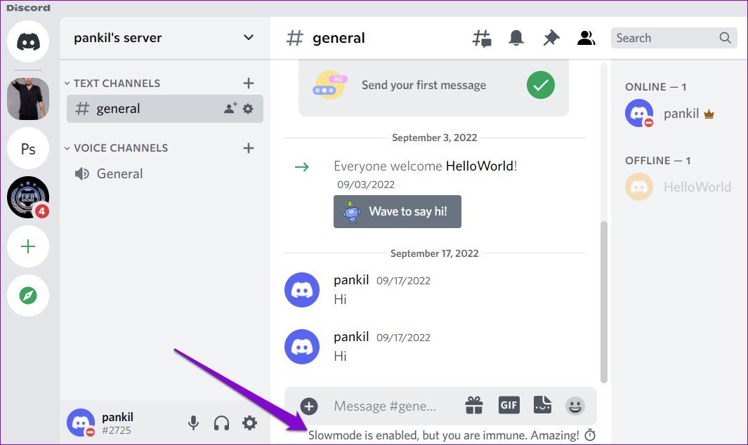Click pankil user panel avatar
The width and height of the screenshot is (748, 445).
(x=81, y=423)
